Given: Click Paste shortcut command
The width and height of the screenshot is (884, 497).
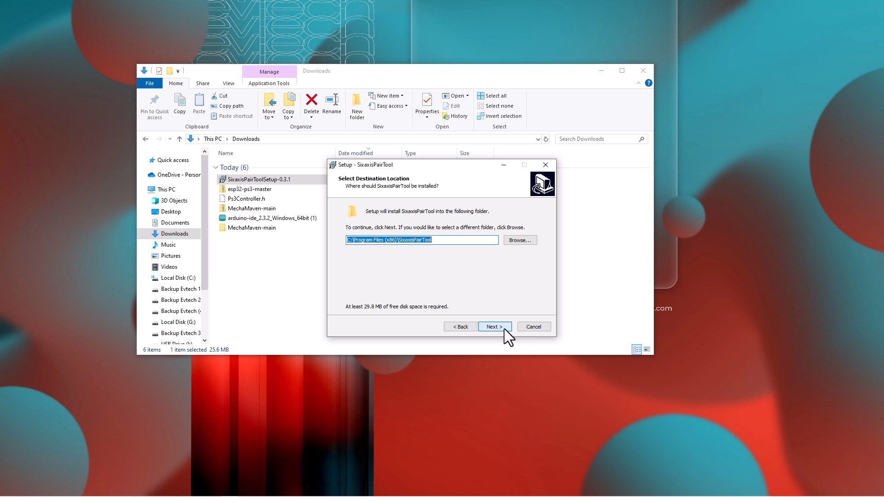Looking at the screenshot, I should (x=232, y=116).
